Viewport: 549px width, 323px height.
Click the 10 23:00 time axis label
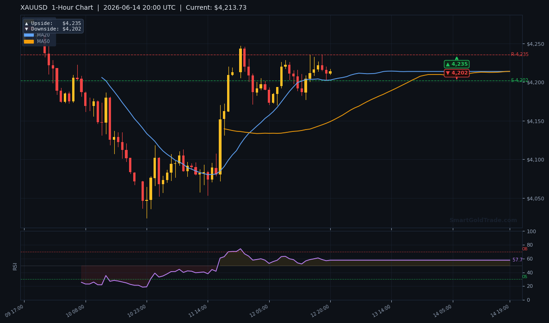[x=137, y=311]
